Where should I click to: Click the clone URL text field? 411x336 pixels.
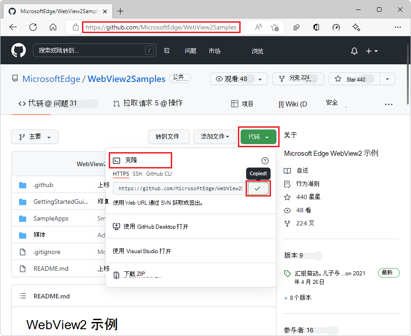tap(179, 188)
